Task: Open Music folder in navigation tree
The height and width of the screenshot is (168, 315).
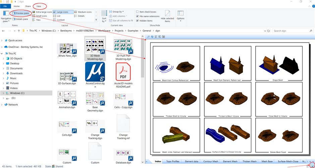Action: 13,78
